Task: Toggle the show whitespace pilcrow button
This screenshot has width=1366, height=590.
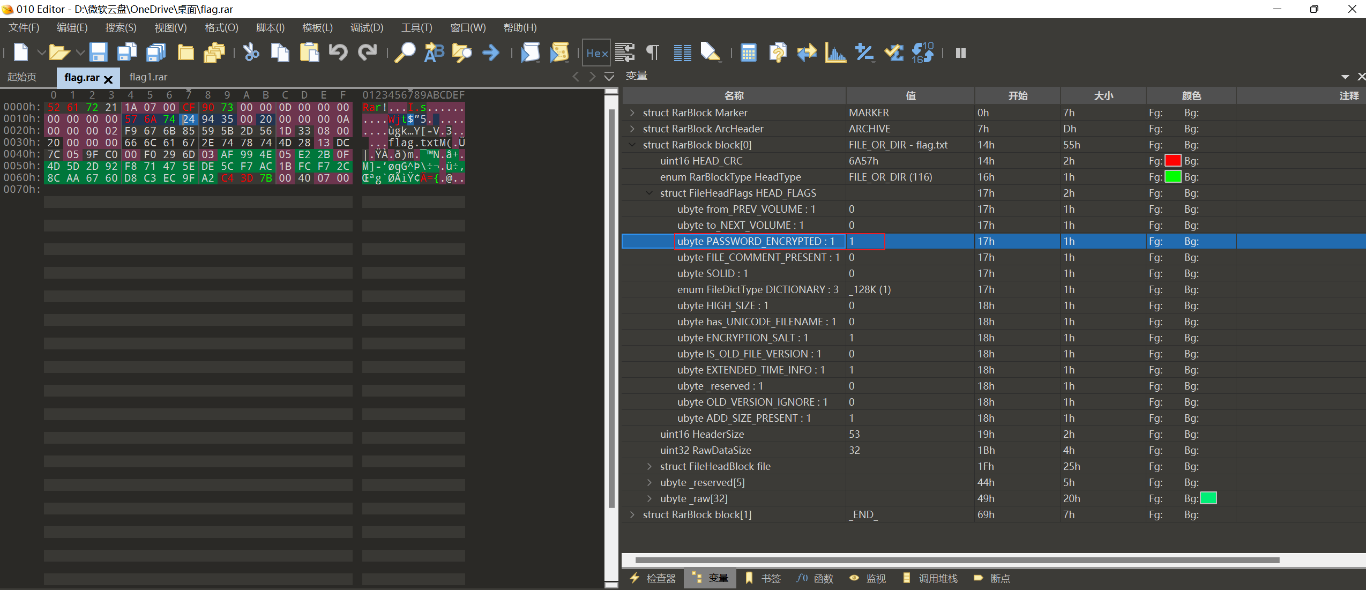Action: (x=653, y=53)
